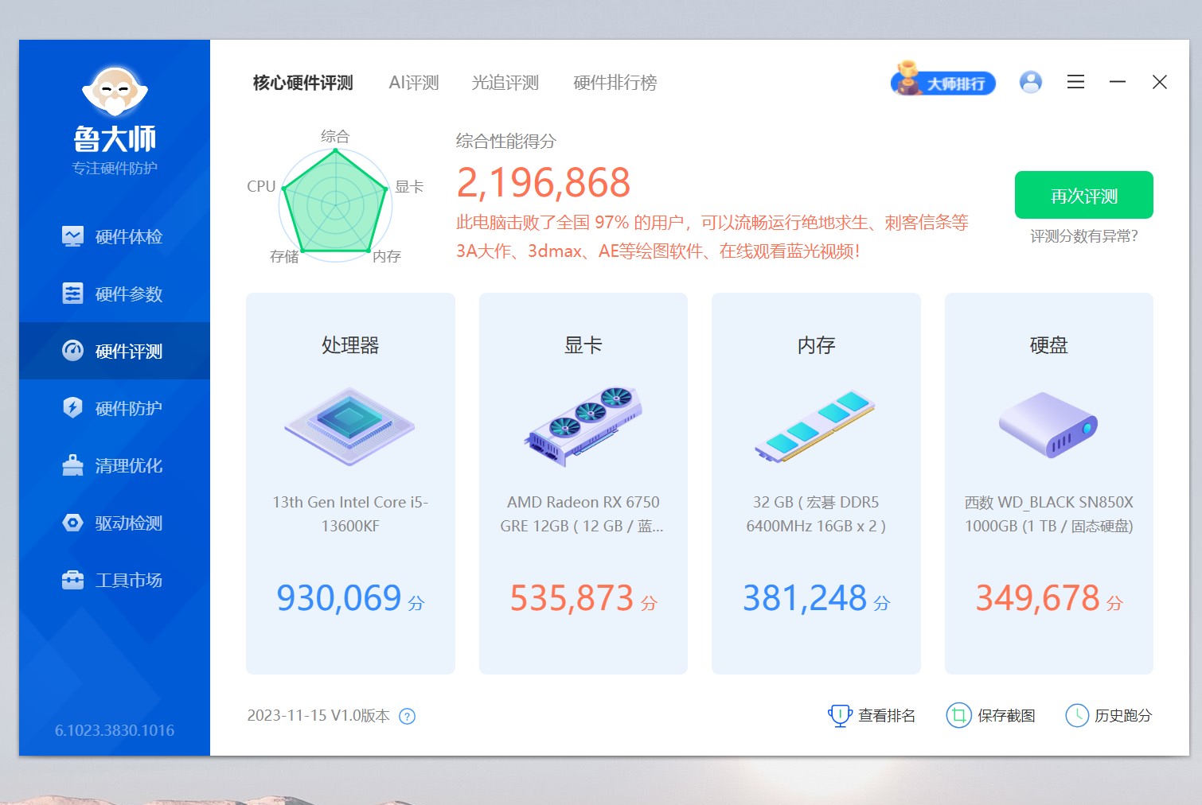This screenshot has height=805, width=1202.
Task: Click the 专注硬件防护 slogan
Action: [x=115, y=168]
